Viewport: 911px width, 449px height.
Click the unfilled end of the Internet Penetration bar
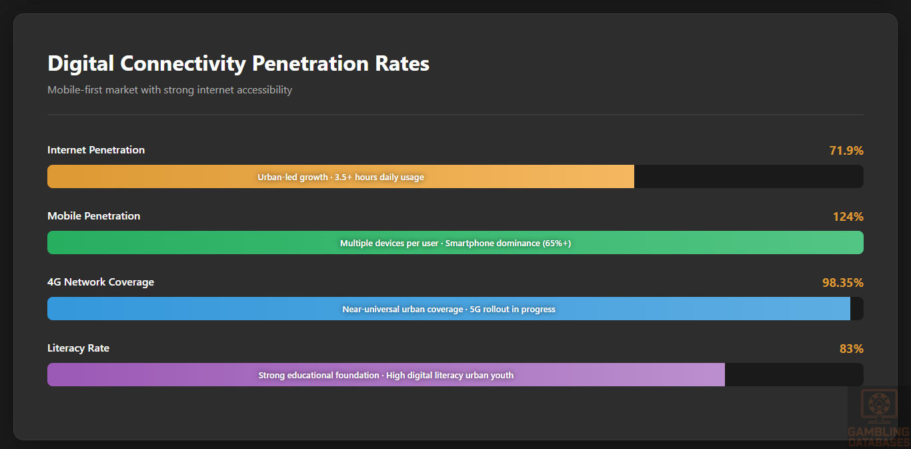748,177
